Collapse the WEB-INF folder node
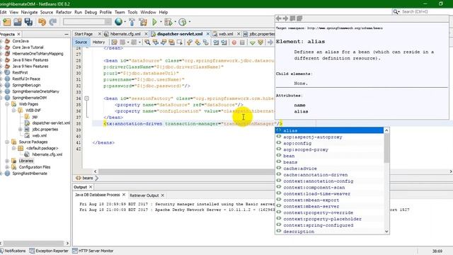 pos(13,110)
